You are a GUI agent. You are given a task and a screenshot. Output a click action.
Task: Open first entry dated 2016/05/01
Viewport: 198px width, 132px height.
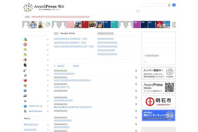pyautogui.click(x=64, y=74)
